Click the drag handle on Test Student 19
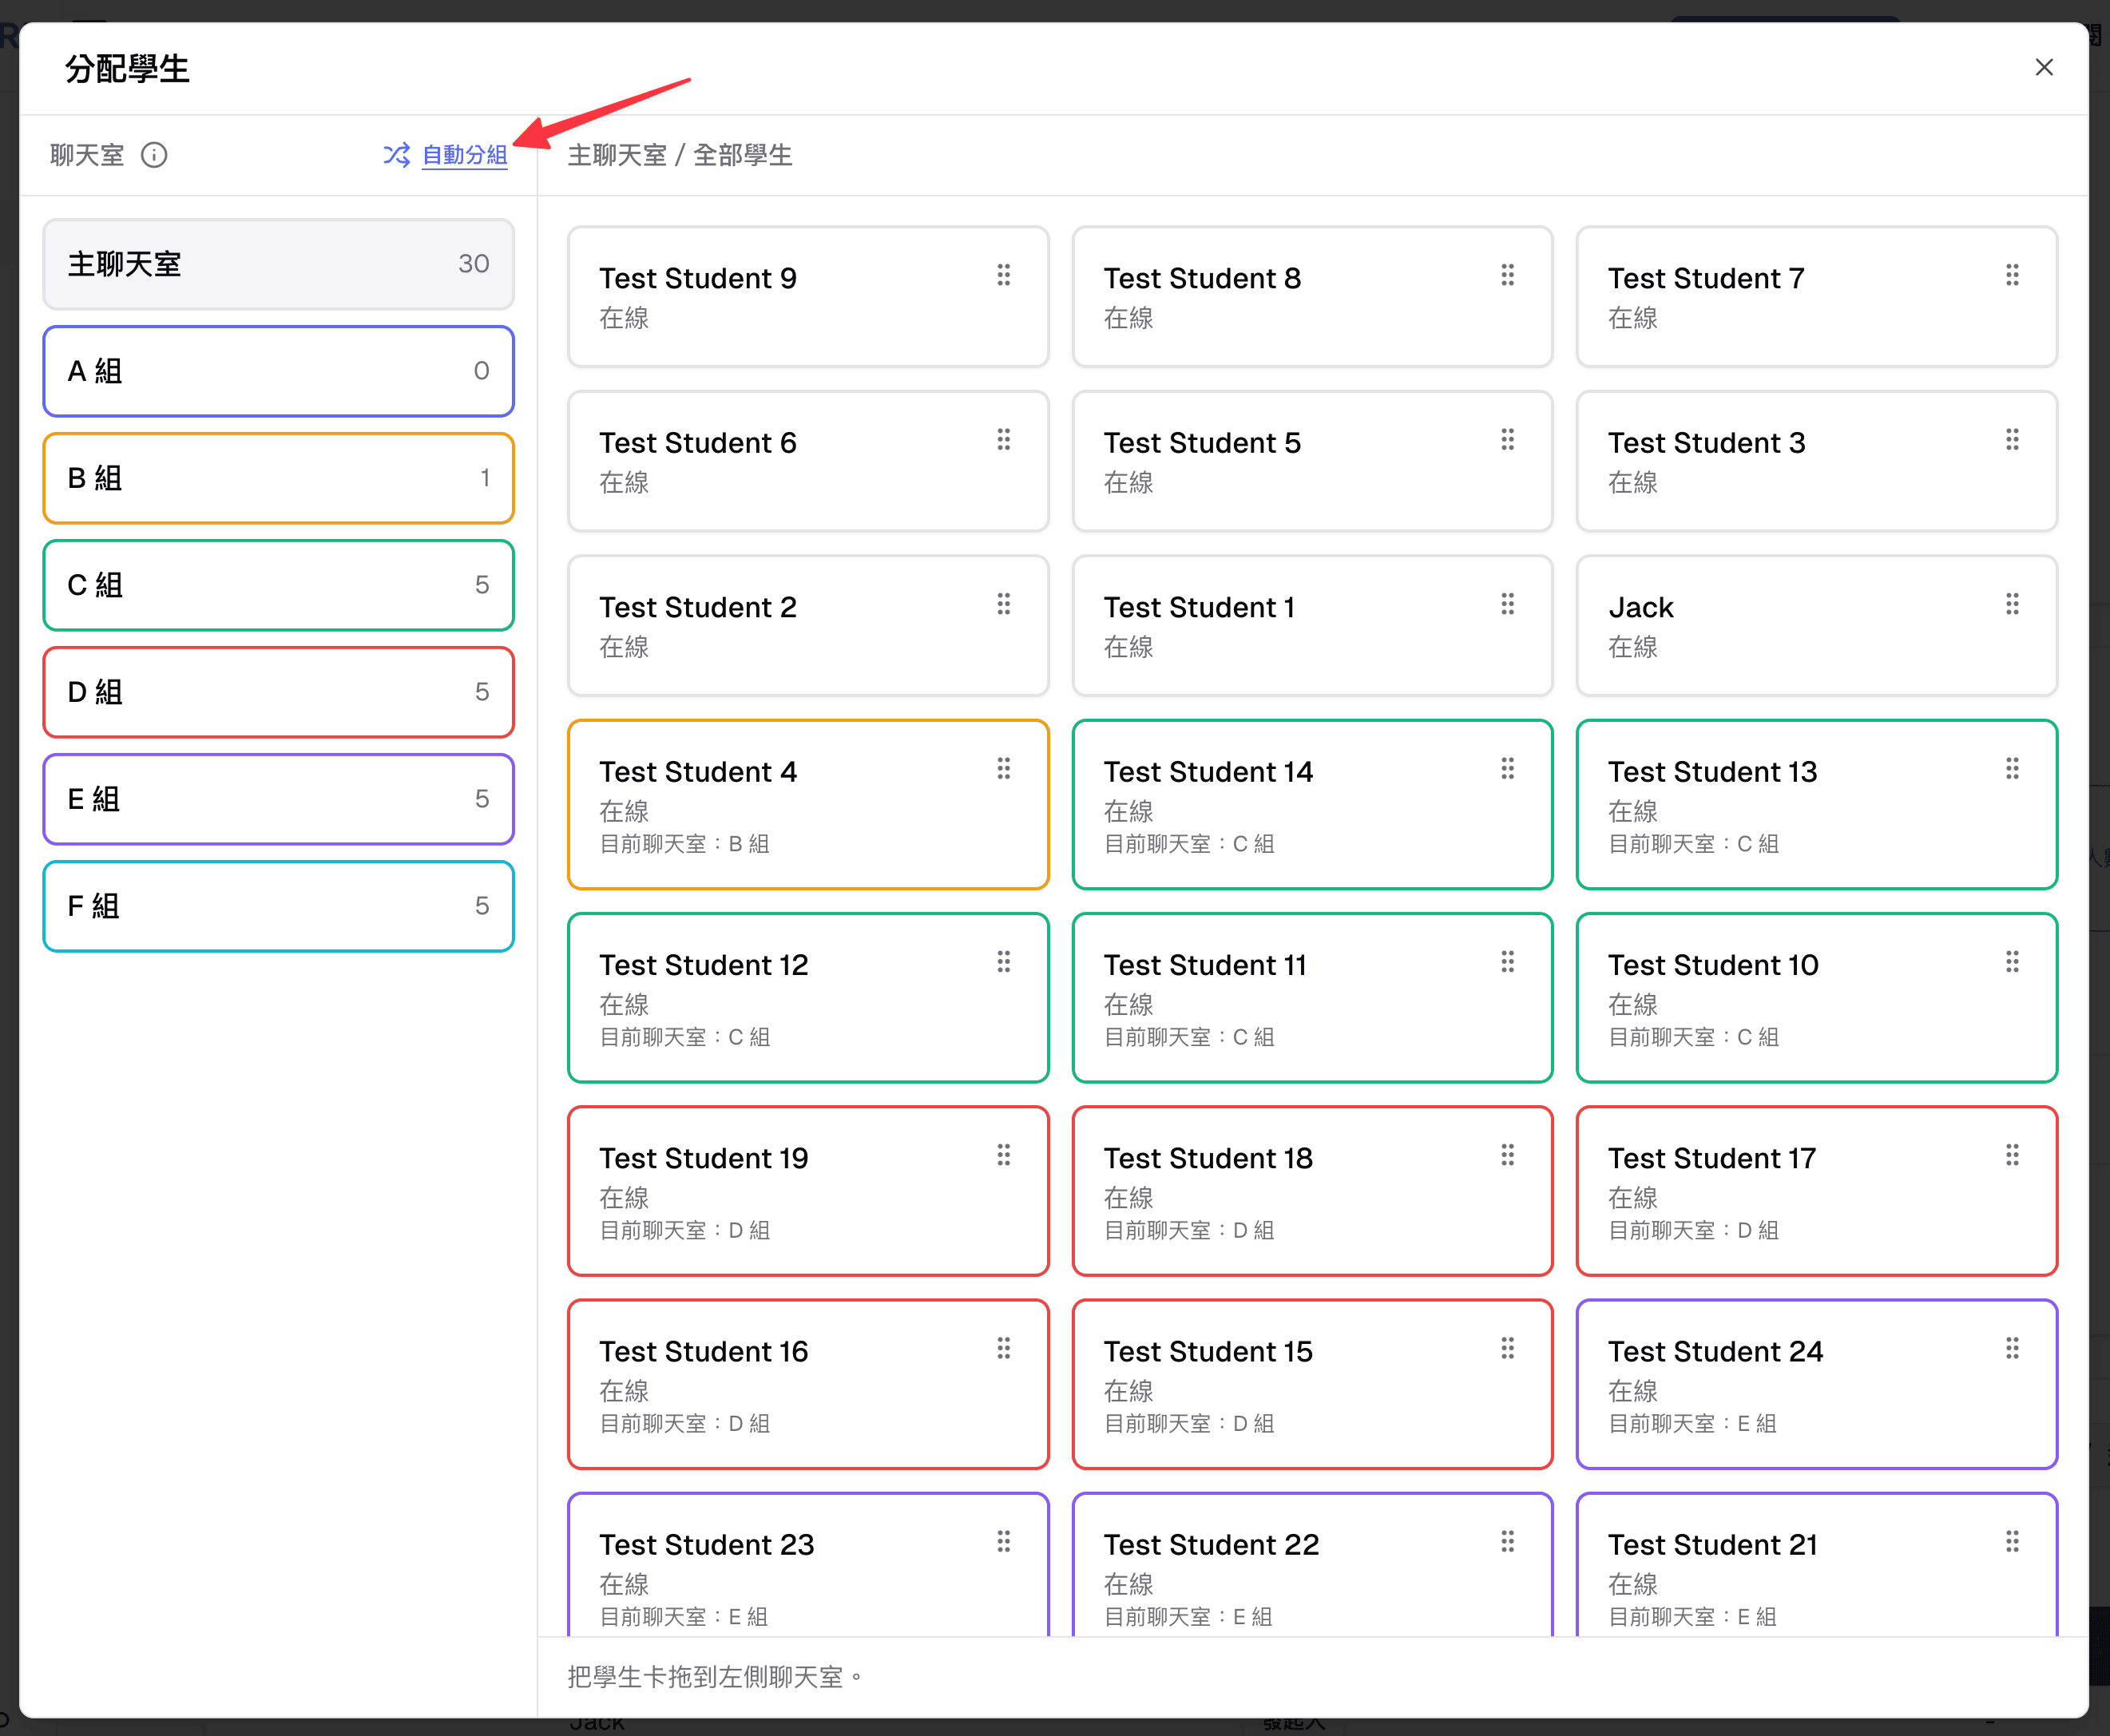Image resolution: width=2110 pixels, height=1736 pixels. coord(1003,1155)
